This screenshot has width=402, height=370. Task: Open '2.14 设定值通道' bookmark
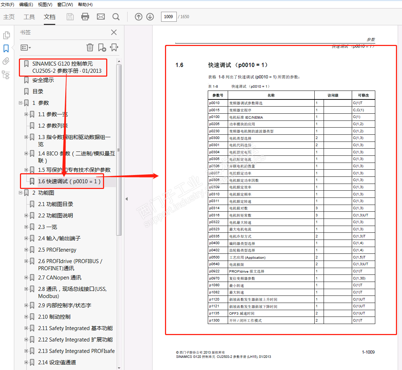(x=57, y=362)
